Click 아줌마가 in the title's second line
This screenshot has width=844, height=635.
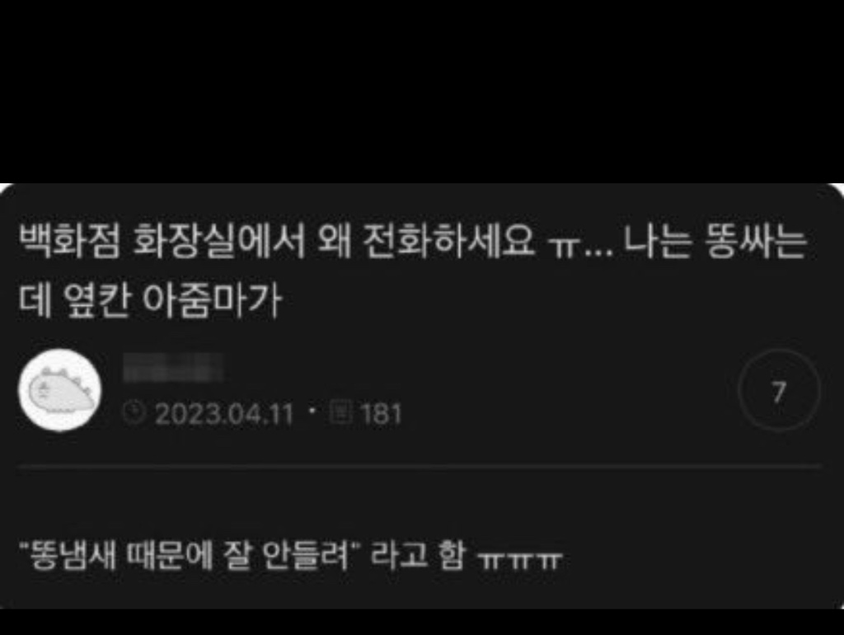pyautogui.click(x=212, y=299)
